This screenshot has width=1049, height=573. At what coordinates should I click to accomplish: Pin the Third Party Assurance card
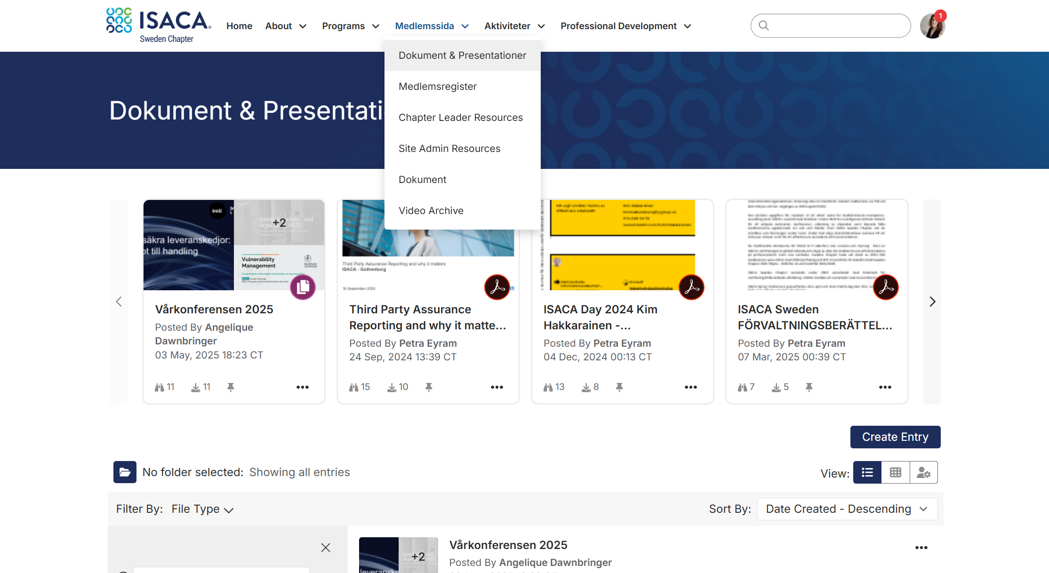429,387
